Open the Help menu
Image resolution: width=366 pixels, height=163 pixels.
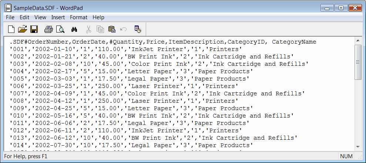98,17
